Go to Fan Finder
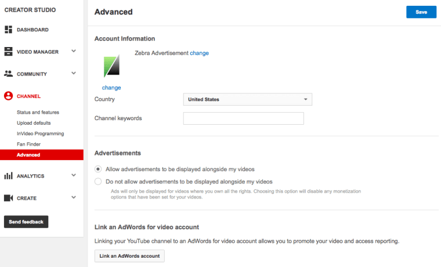Screen dimensions: 441x267 [28, 145]
